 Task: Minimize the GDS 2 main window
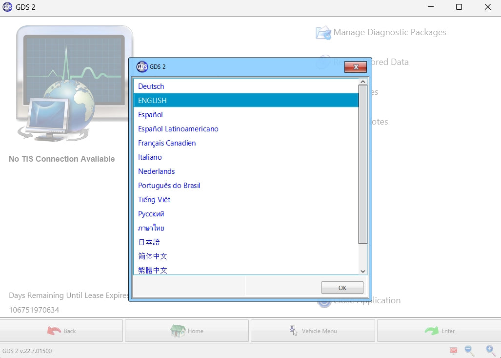click(431, 7)
